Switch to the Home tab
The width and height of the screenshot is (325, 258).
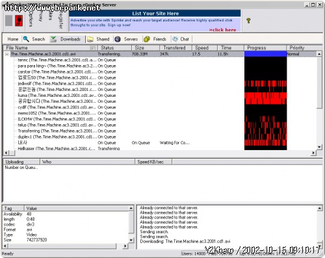pyautogui.click(x=13, y=39)
